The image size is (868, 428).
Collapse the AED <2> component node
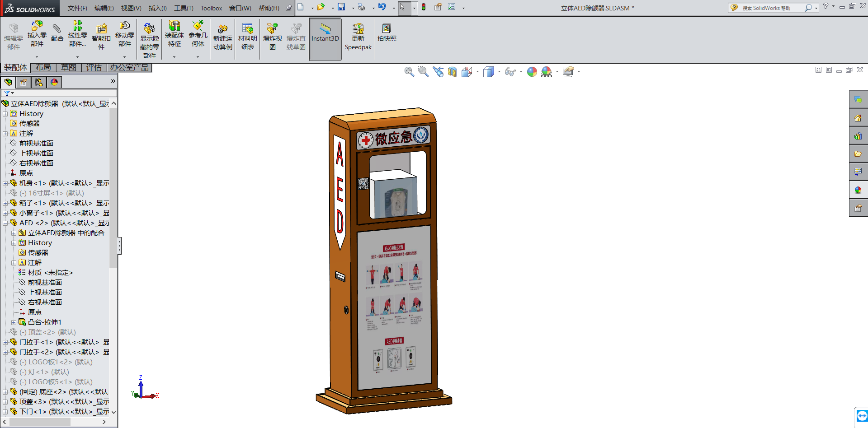click(5, 223)
